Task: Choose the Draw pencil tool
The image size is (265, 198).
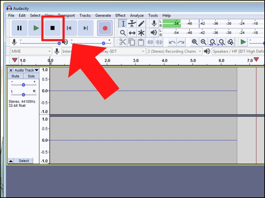Action: [x=141, y=23]
